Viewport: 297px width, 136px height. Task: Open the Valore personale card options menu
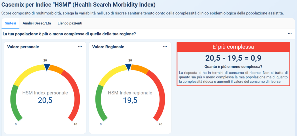click(x=80, y=47)
